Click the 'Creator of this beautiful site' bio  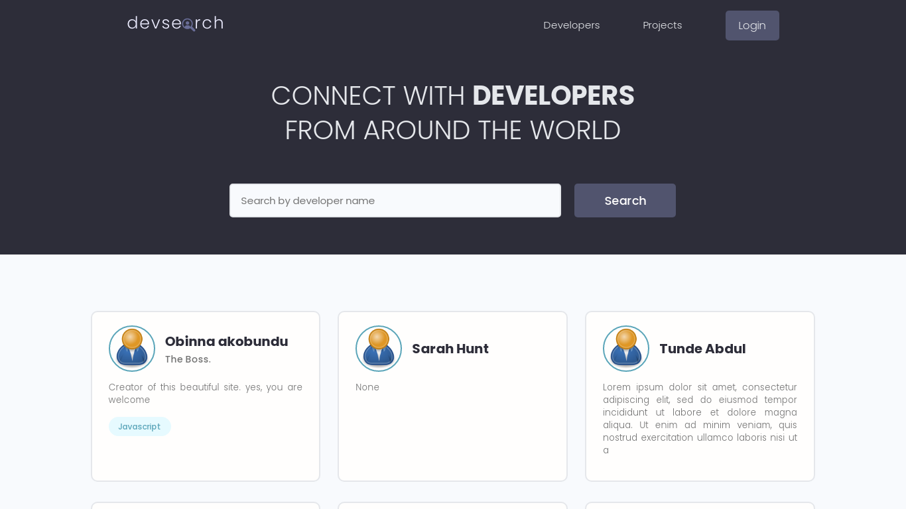click(x=206, y=393)
